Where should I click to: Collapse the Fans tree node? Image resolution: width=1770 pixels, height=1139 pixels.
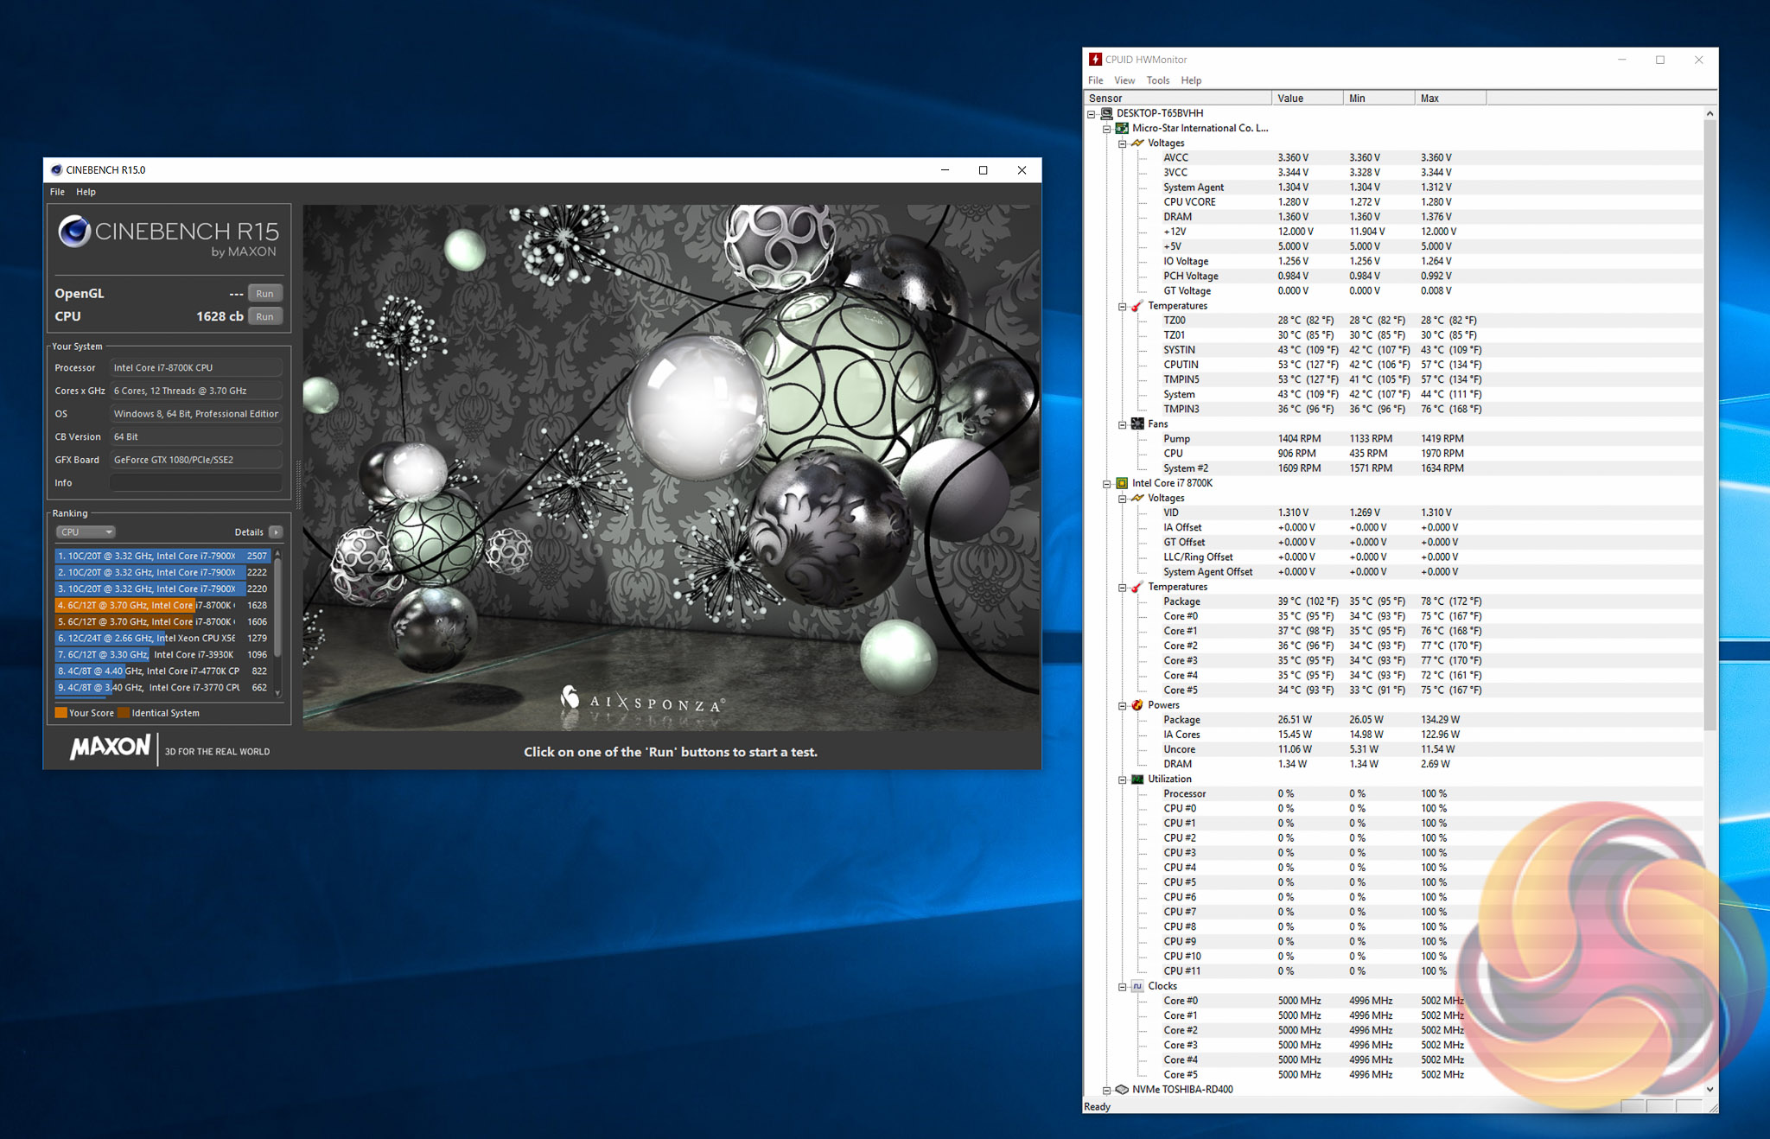(x=1122, y=424)
